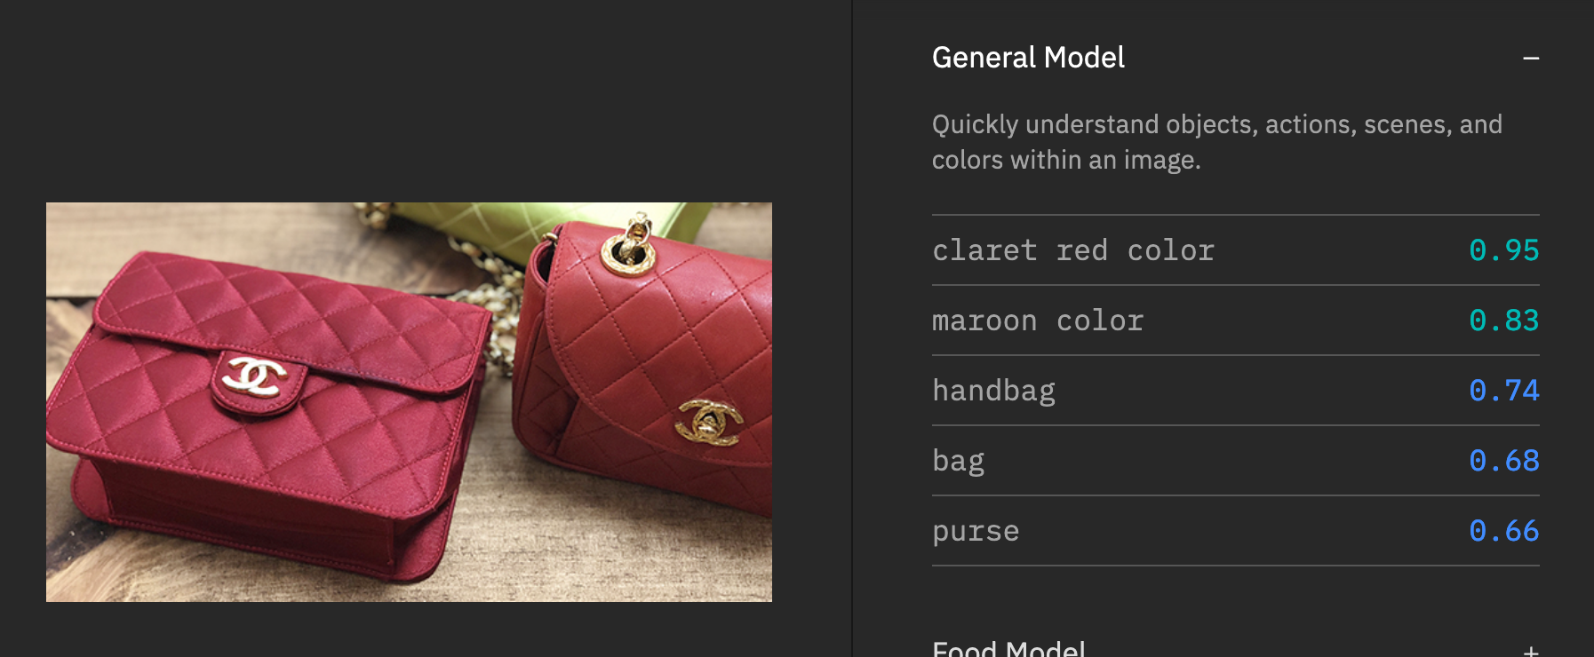Select the bag prediction row
Screen dimensions: 1594x657
coord(1235,461)
